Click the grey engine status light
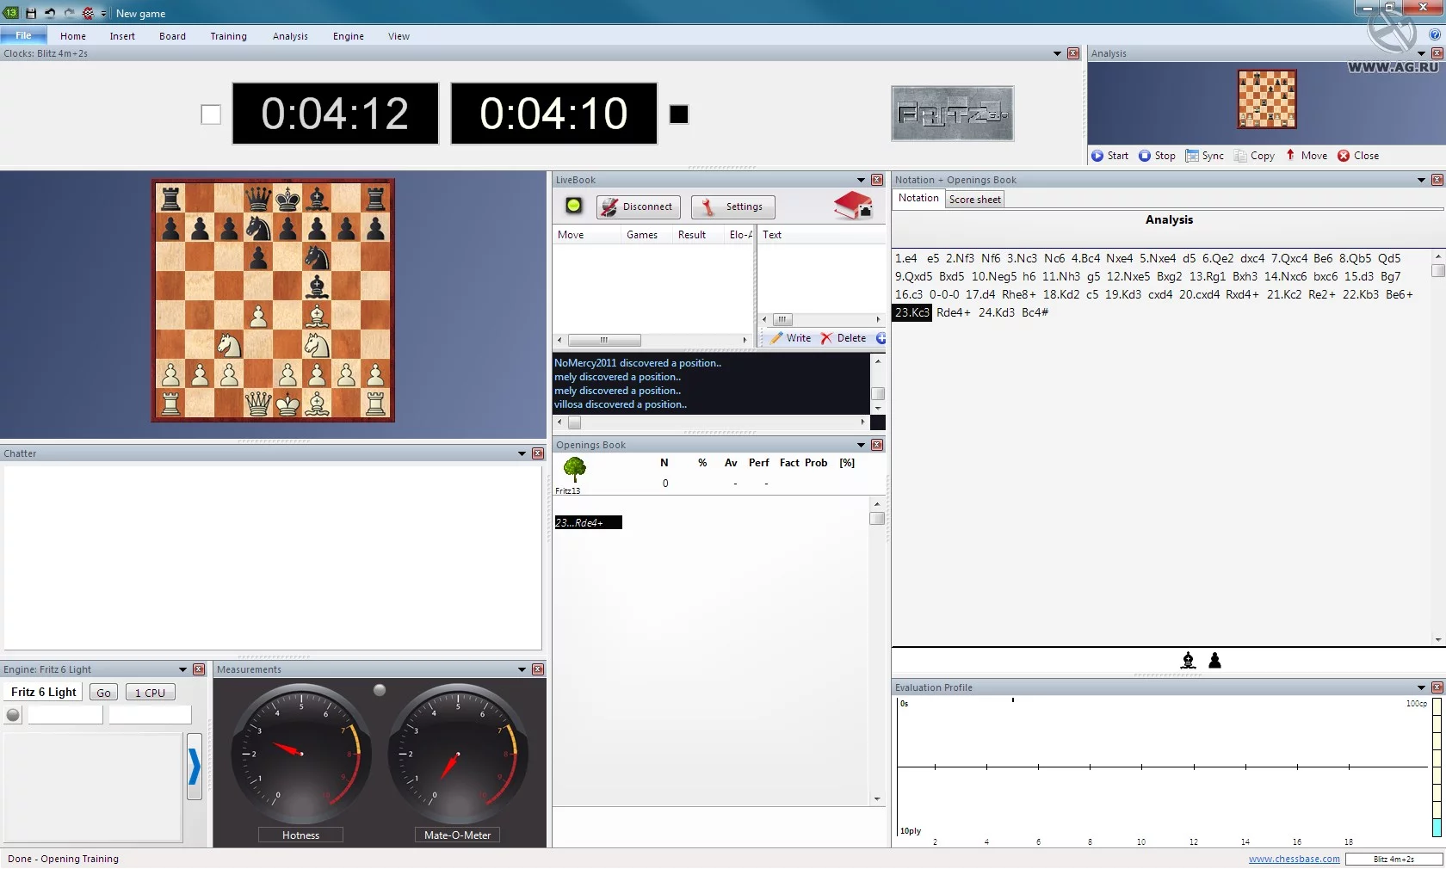The height and width of the screenshot is (869, 1446). point(13,715)
